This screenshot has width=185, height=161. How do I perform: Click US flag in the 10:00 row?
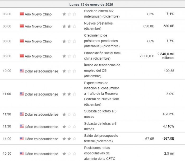22,71
